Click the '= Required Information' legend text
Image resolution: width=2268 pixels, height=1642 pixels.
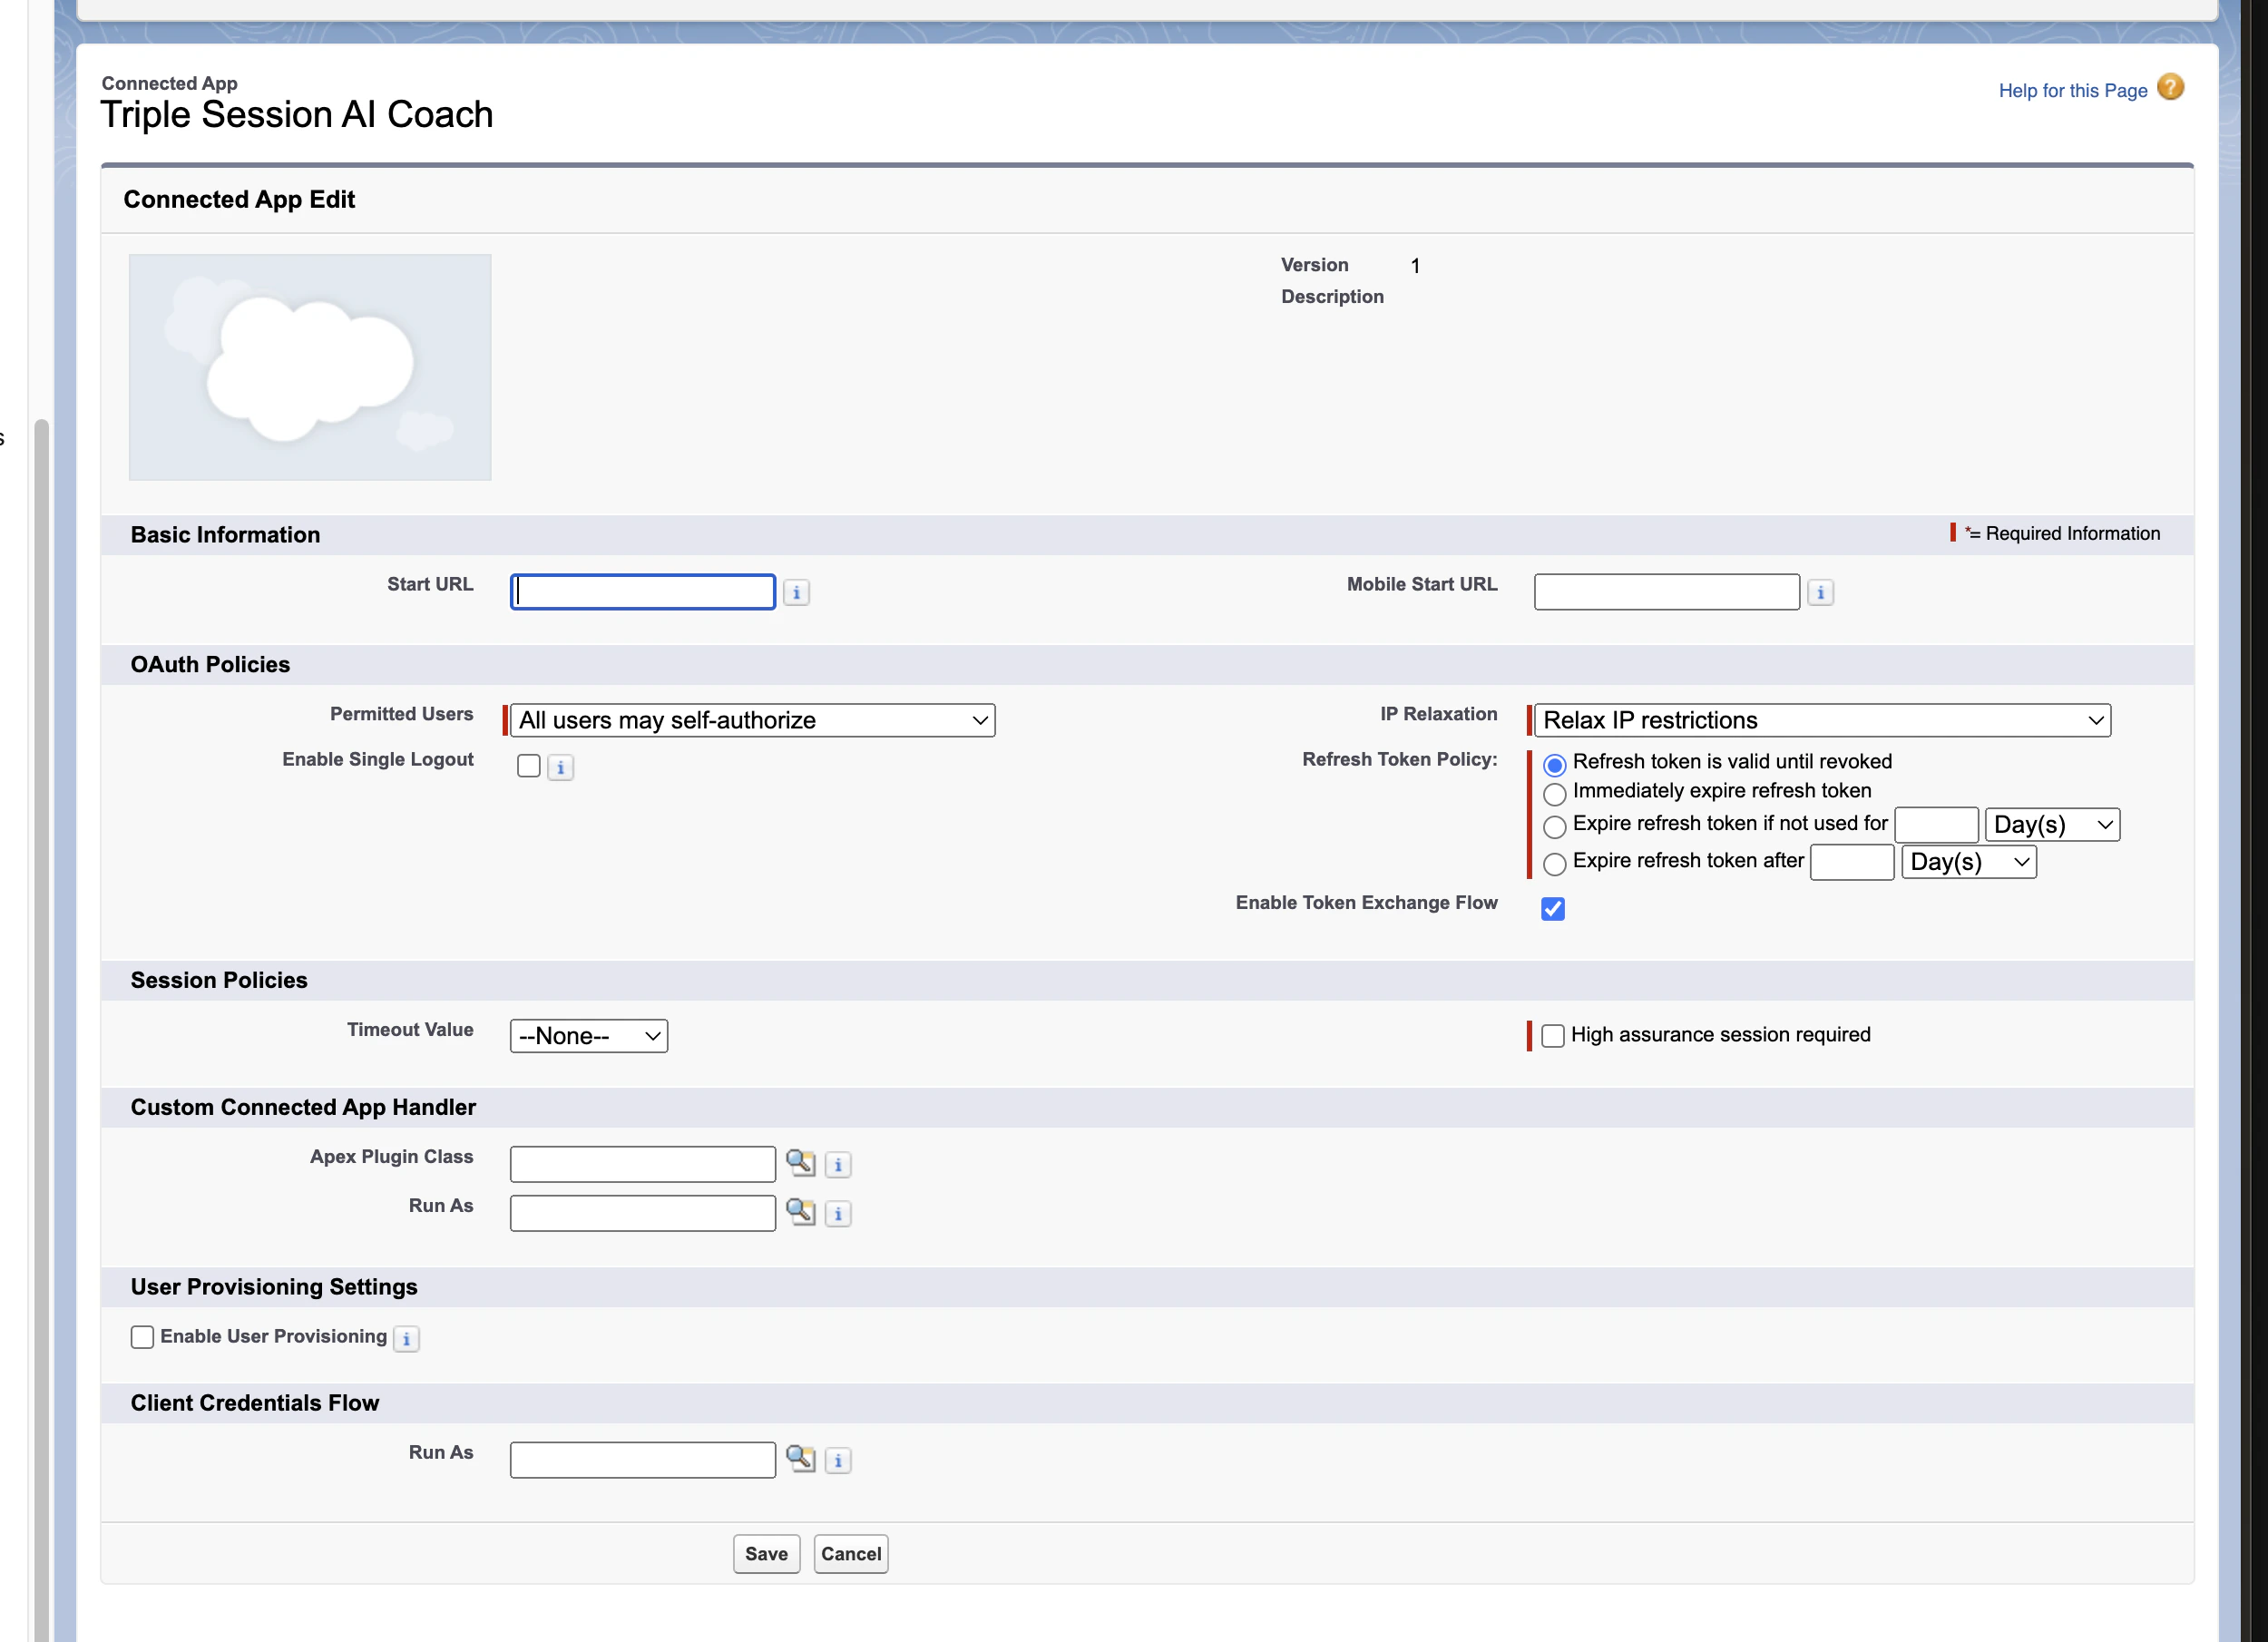pyautogui.click(x=2064, y=534)
